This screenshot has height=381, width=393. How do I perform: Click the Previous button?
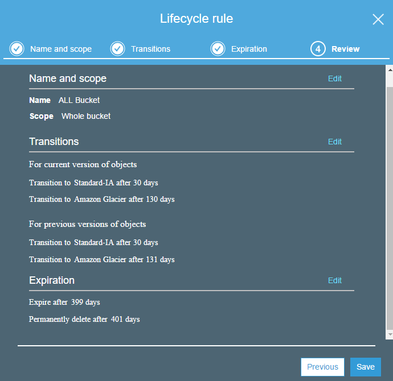click(x=322, y=367)
